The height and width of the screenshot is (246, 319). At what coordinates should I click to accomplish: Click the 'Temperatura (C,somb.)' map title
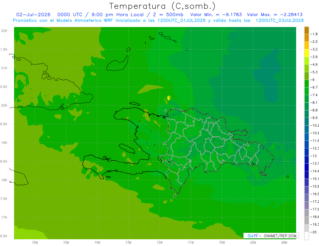[x=162, y=6]
